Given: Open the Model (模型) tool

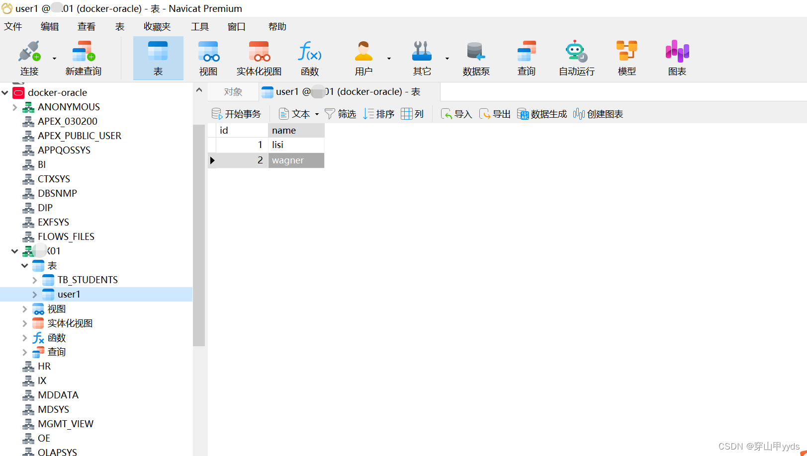Looking at the screenshot, I should [x=627, y=58].
